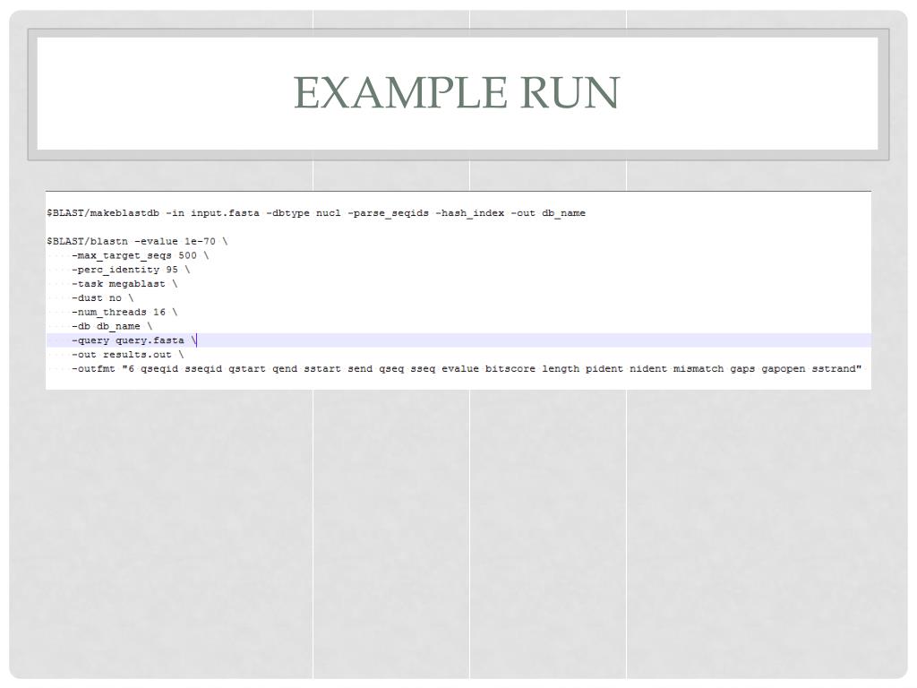The image size is (917, 688).
Task: Click the '-task megablast' line
Action: [x=124, y=284]
